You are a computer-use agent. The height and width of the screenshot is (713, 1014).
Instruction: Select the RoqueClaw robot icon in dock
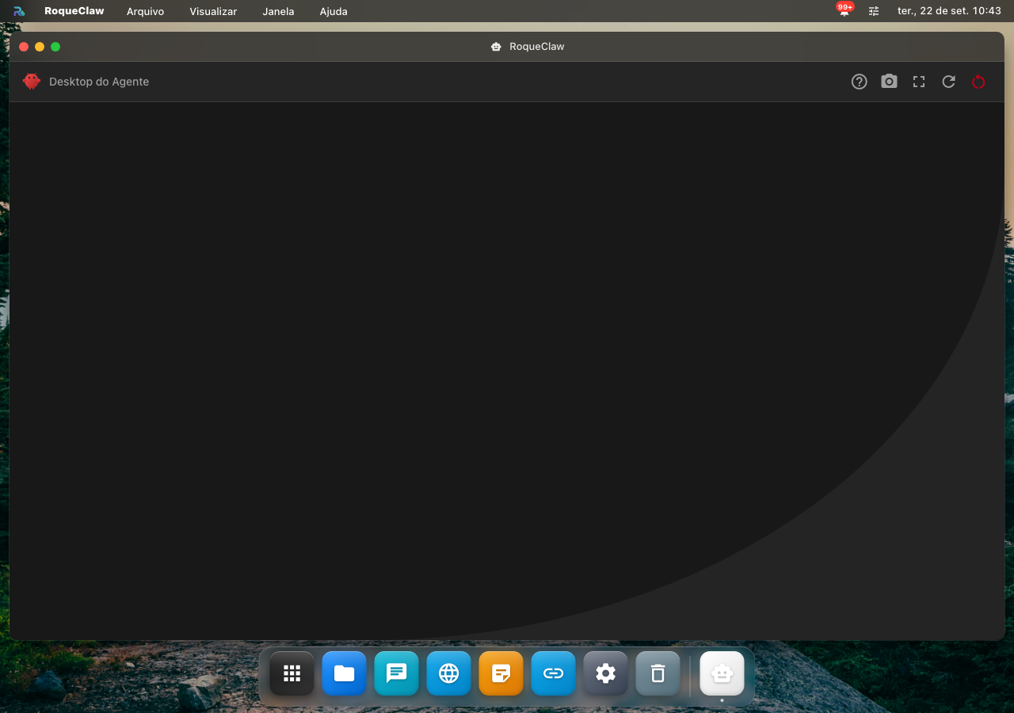coord(722,673)
